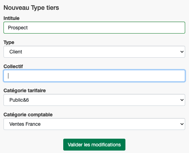Viewport: 189px width, 153px height.
Task: Click the chevron arrow of Catégorie comptable select
Action: (x=182, y=124)
